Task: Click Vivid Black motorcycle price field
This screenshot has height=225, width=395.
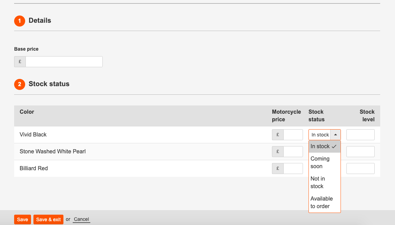Action: (293, 135)
